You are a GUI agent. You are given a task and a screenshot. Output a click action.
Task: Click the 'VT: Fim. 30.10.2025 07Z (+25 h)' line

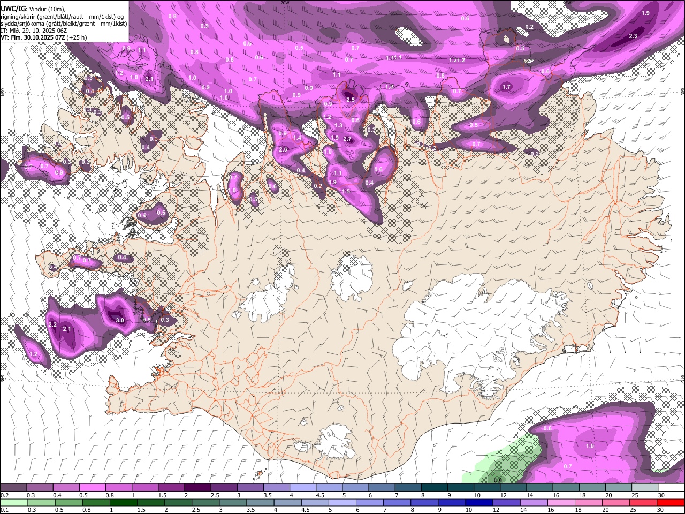44,37
